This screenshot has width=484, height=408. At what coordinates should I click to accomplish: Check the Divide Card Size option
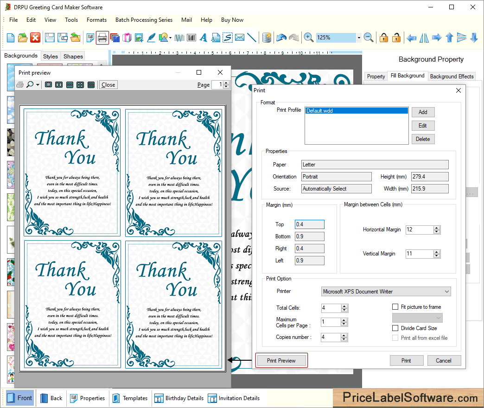pos(395,328)
